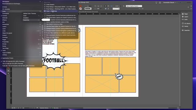Click the 'Show All Help Topics' help icon
196x110 pixels.
pos(45,37)
